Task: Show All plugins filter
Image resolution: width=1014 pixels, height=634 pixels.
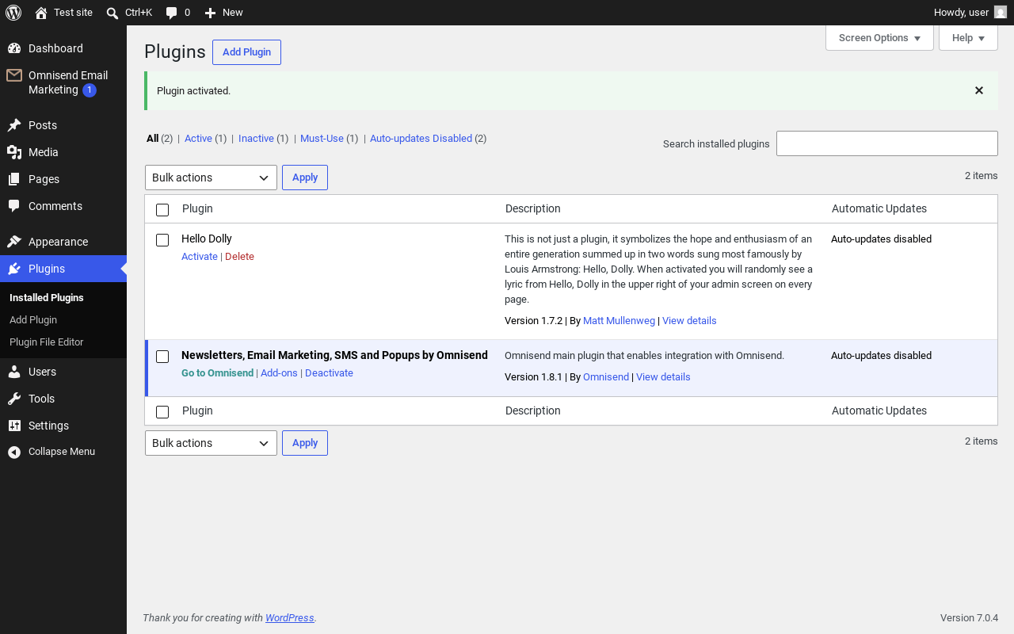Action: (x=153, y=139)
